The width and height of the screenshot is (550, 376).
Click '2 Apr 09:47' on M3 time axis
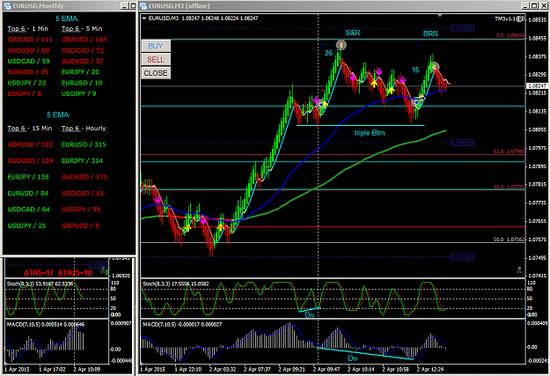326,369
